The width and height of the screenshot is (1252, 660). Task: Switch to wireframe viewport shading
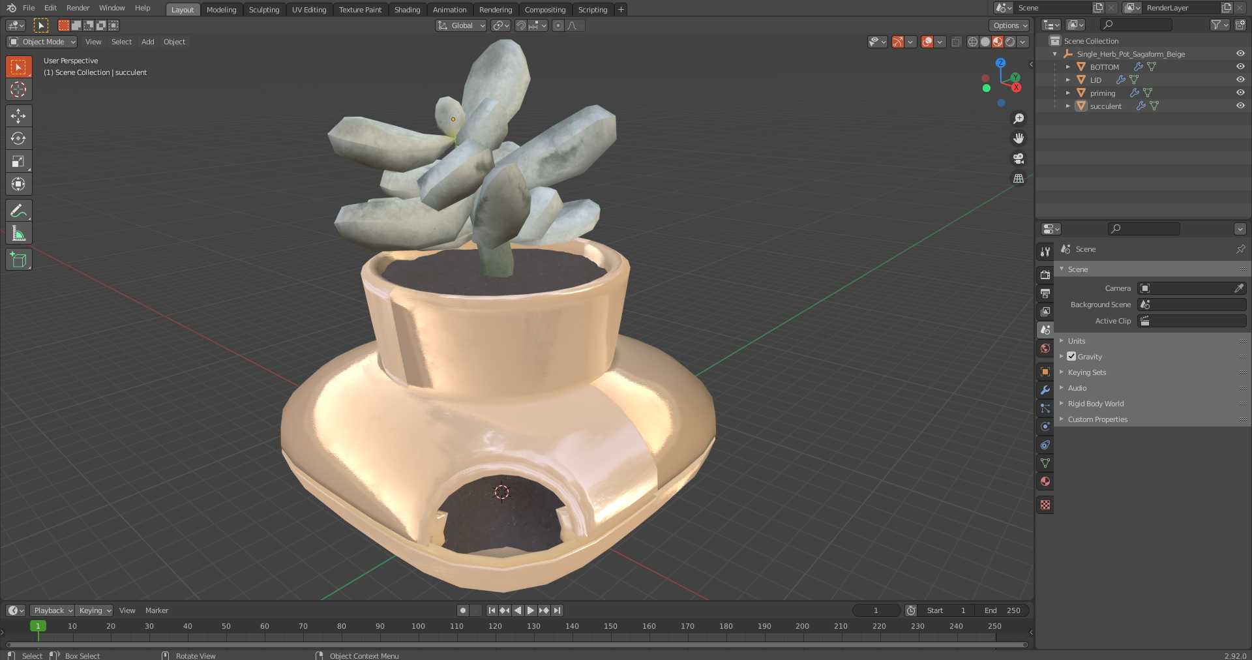972,42
